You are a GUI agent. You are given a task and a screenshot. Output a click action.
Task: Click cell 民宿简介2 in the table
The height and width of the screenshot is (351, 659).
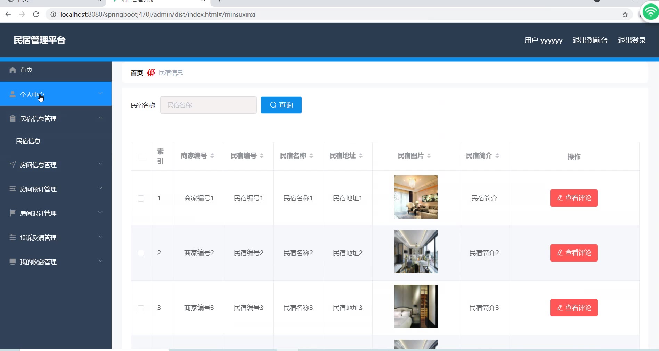484,253
